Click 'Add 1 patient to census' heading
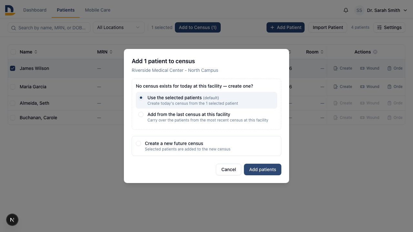Image resolution: width=413 pixels, height=232 pixels. (163, 61)
